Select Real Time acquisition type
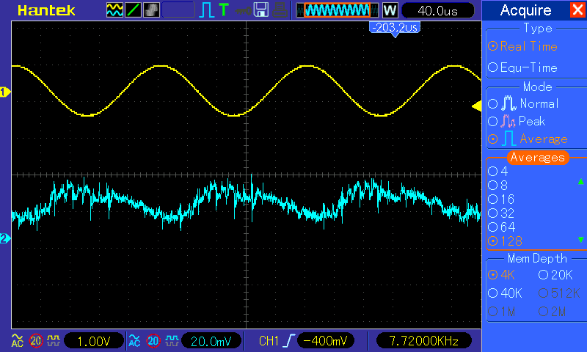 coord(522,46)
